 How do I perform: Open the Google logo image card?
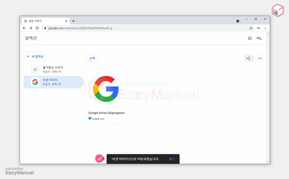(x=106, y=95)
